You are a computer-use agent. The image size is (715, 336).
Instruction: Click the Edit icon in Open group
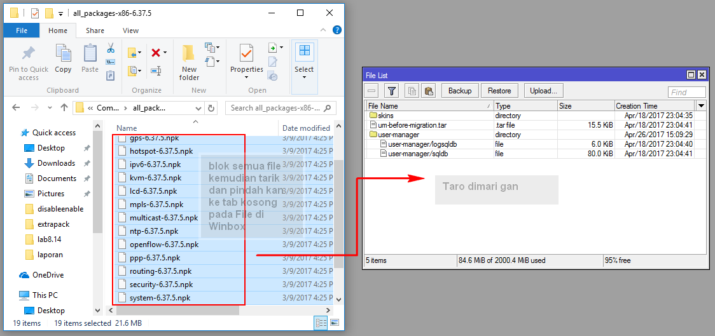[273, 62]
